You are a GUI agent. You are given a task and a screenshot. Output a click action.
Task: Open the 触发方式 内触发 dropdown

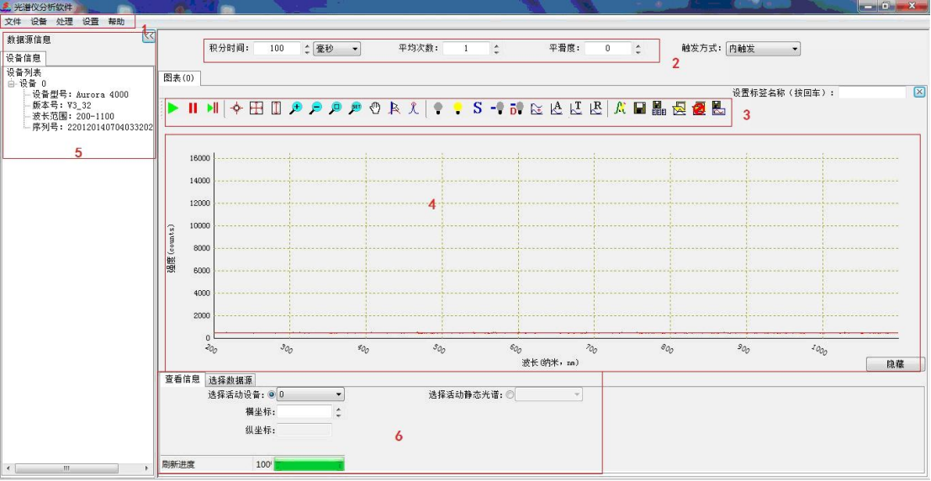click(763, 49)
